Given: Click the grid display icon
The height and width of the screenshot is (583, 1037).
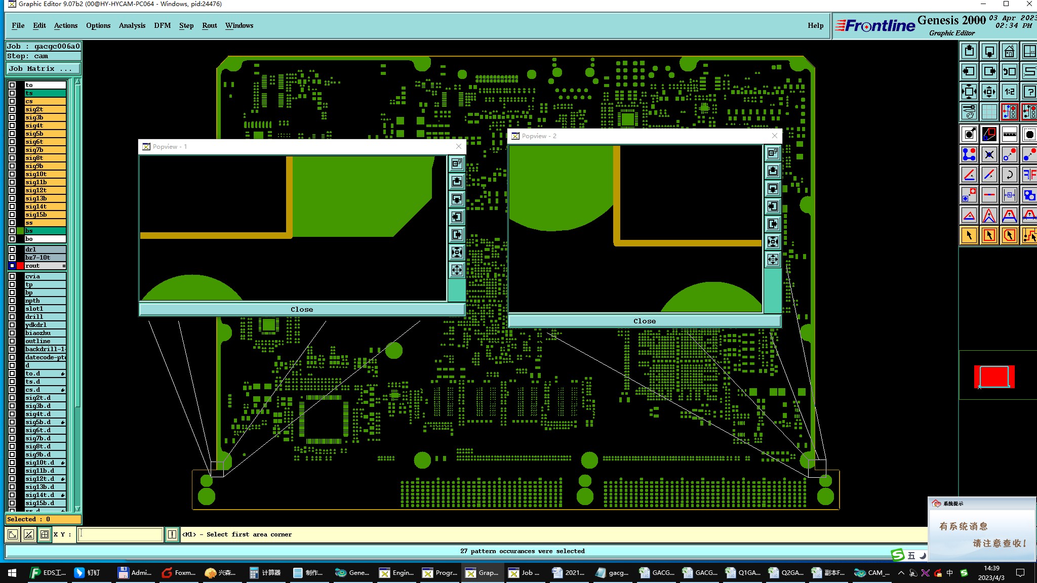Looking at the screenshot, I should tap(989, 111).
